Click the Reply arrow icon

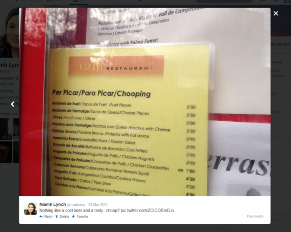pos(41,217)
